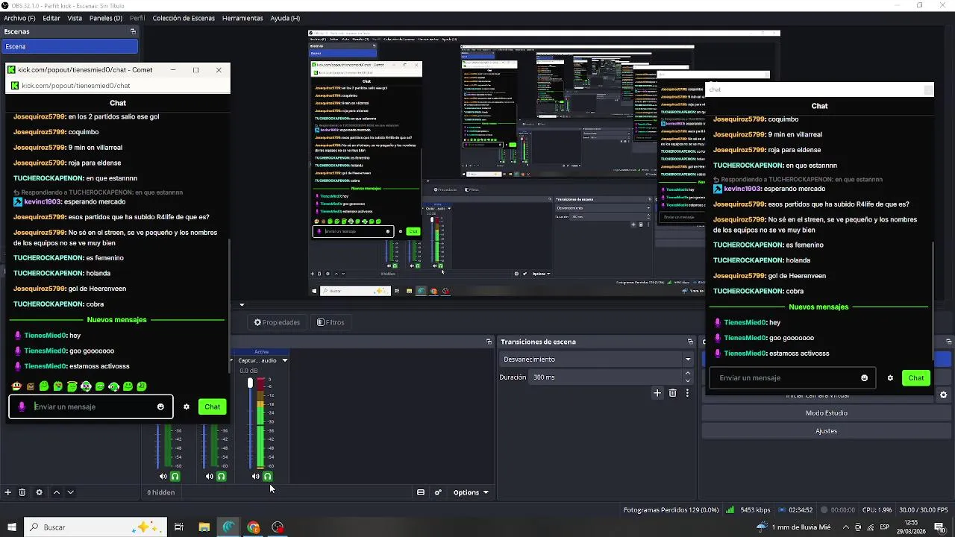The height and width of the screenshot is (537, 955).
Task: Open the Captur... audio channel dropdown arrow
Action: [284, 360]
